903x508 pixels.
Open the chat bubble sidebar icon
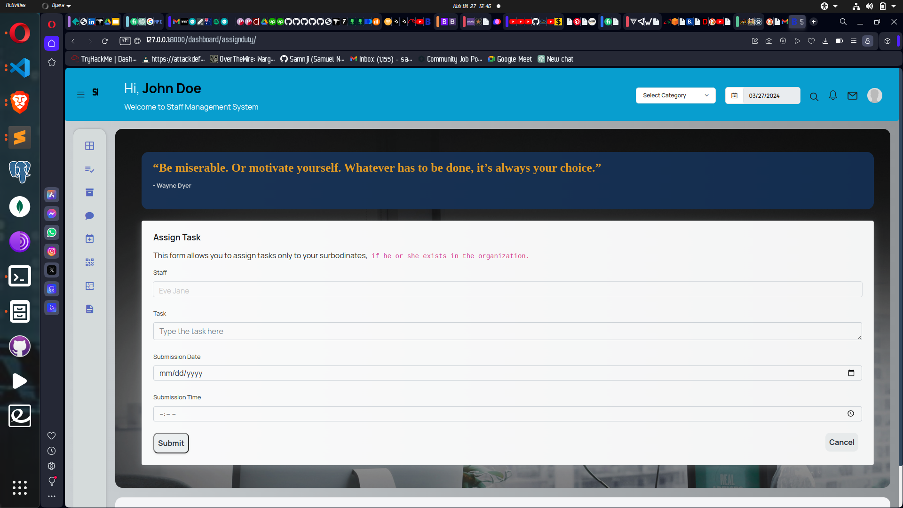pos(89,216)
